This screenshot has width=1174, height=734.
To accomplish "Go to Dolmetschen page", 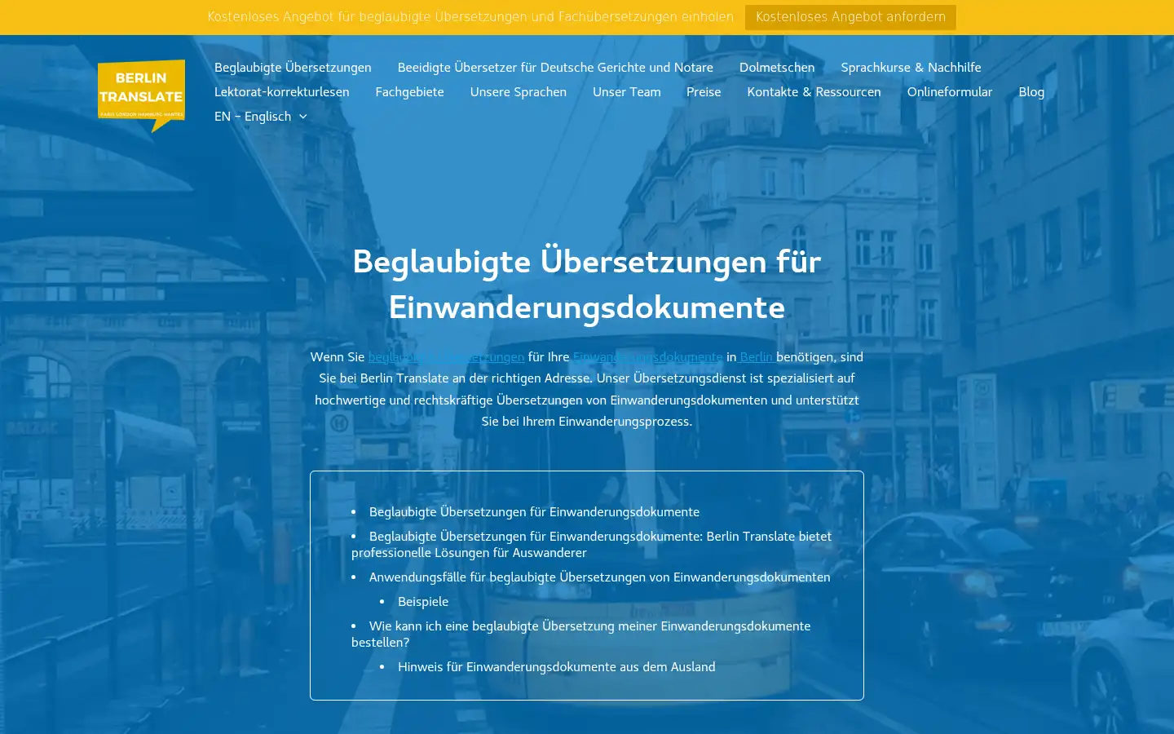I will [777, 68].
